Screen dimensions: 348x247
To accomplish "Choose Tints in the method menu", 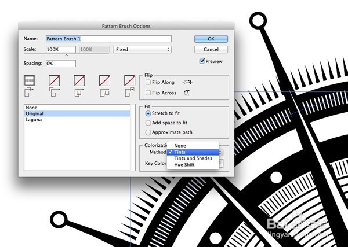I will [x=193, y=152].
